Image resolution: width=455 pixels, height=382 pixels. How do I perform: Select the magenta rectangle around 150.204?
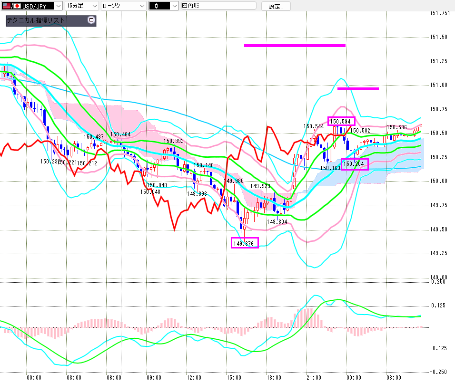pos(355,164)
